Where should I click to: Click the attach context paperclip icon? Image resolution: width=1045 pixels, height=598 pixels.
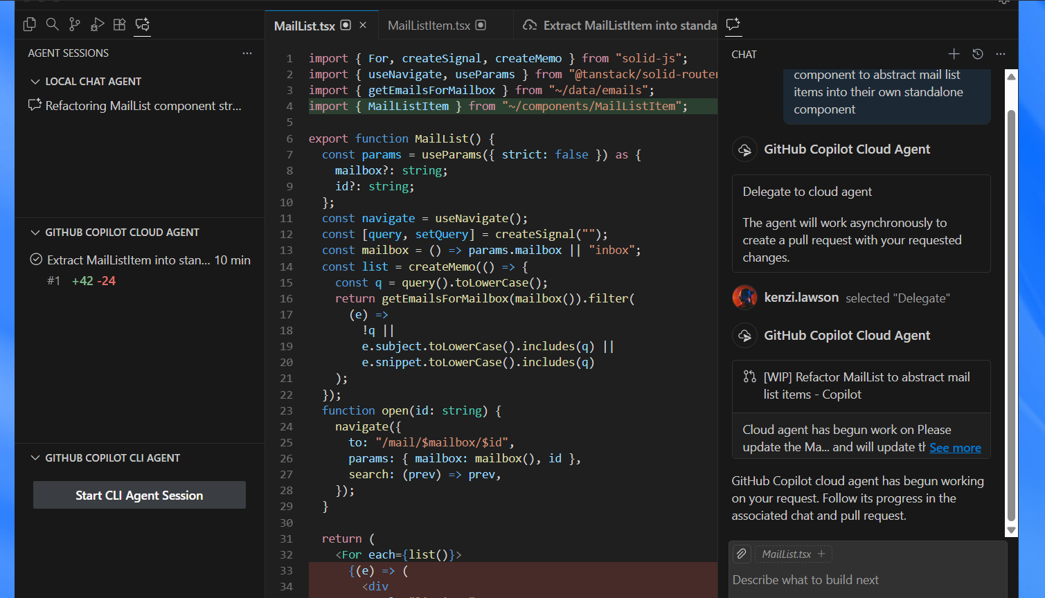[x=742, y=554]
